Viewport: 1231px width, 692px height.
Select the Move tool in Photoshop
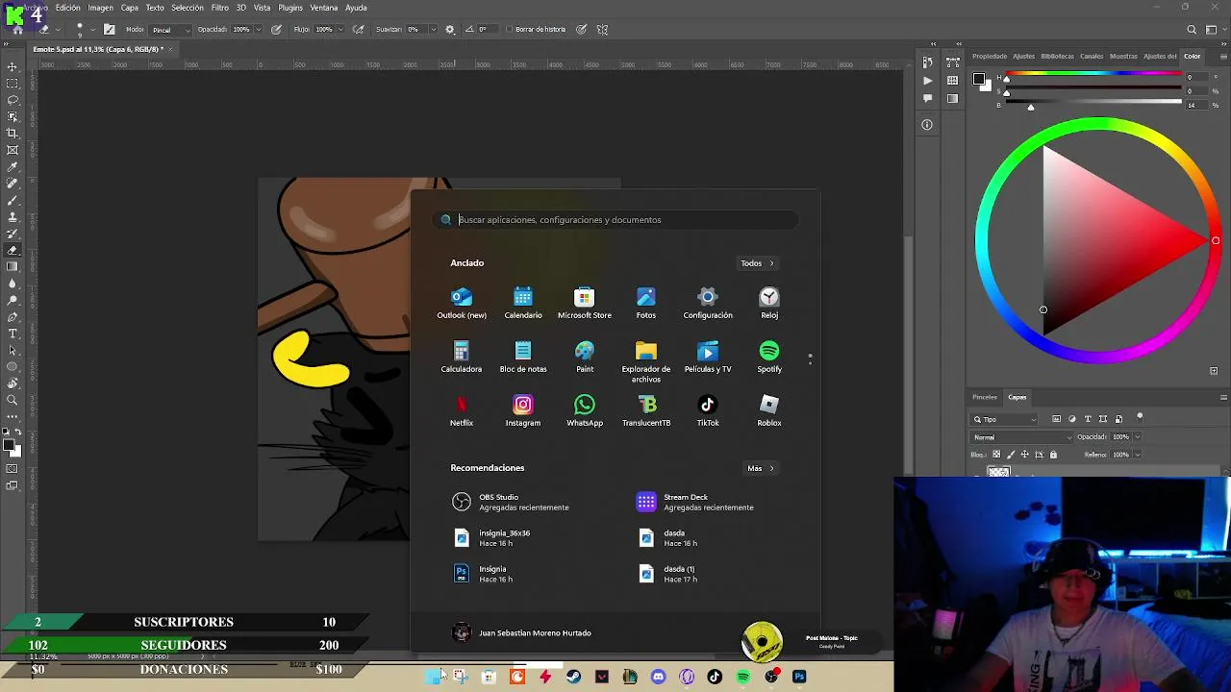coord(13,66)
